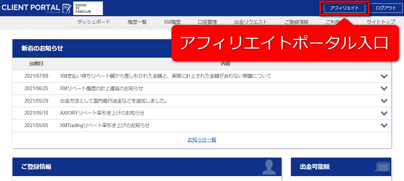Screen dimensions: 404x181
Task: Expand the 2021/05/10 AXIORY notice chevron
Action: click(384, 113)
